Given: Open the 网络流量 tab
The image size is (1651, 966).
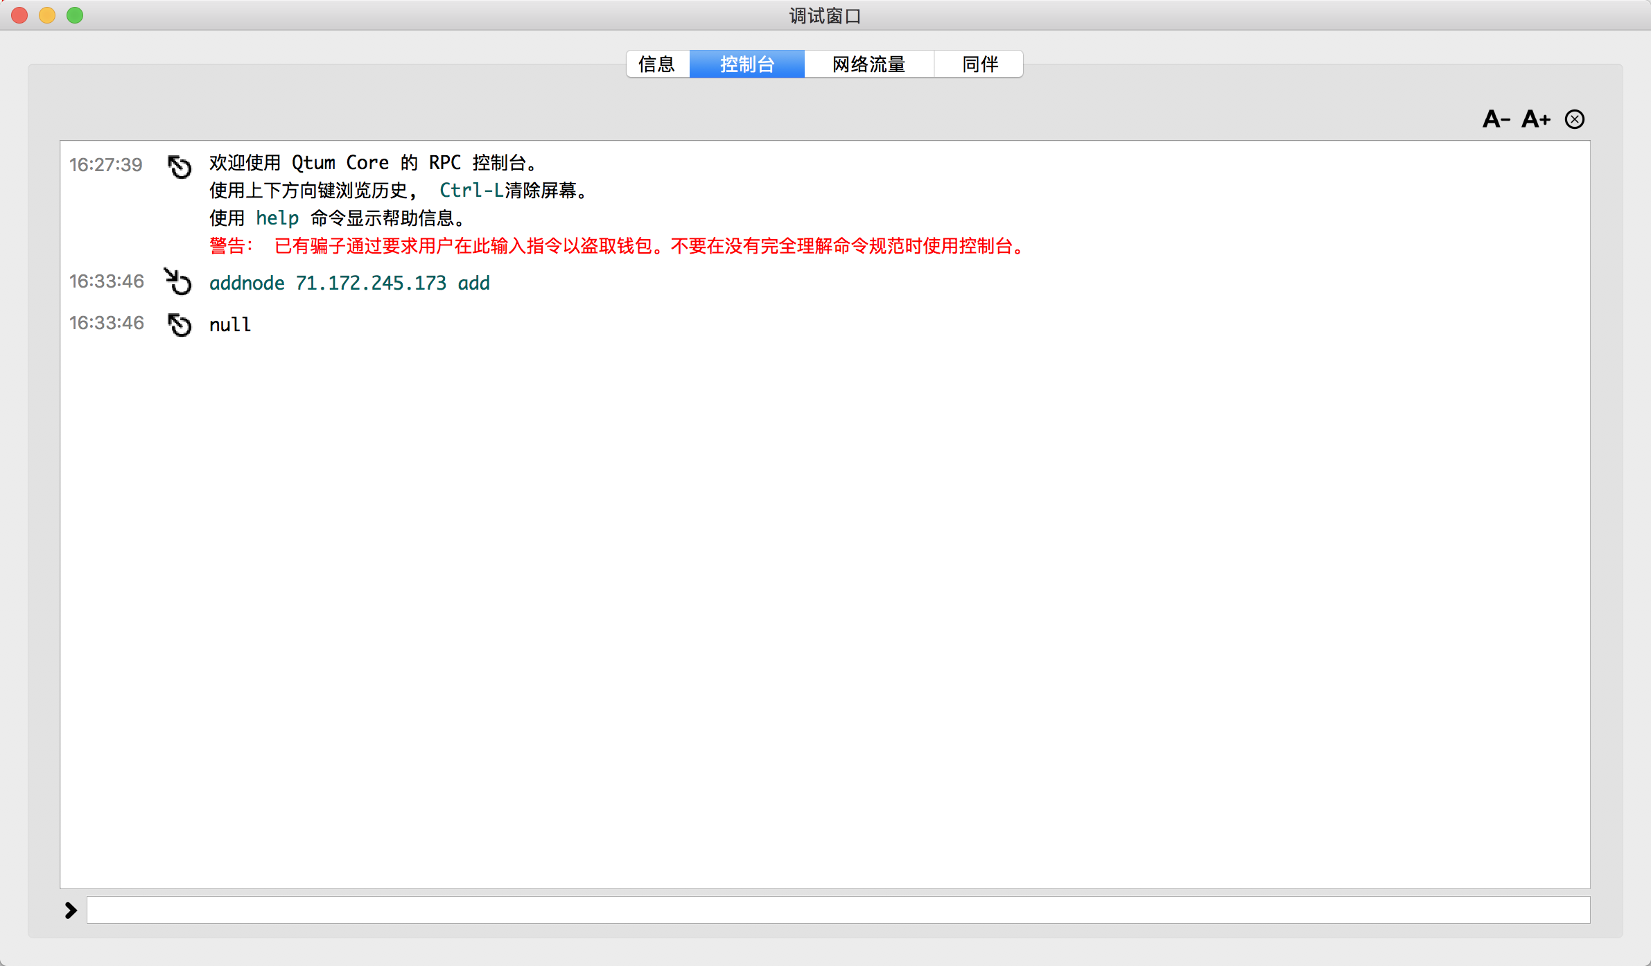Looking at the screenshot, I should [868, 64].
